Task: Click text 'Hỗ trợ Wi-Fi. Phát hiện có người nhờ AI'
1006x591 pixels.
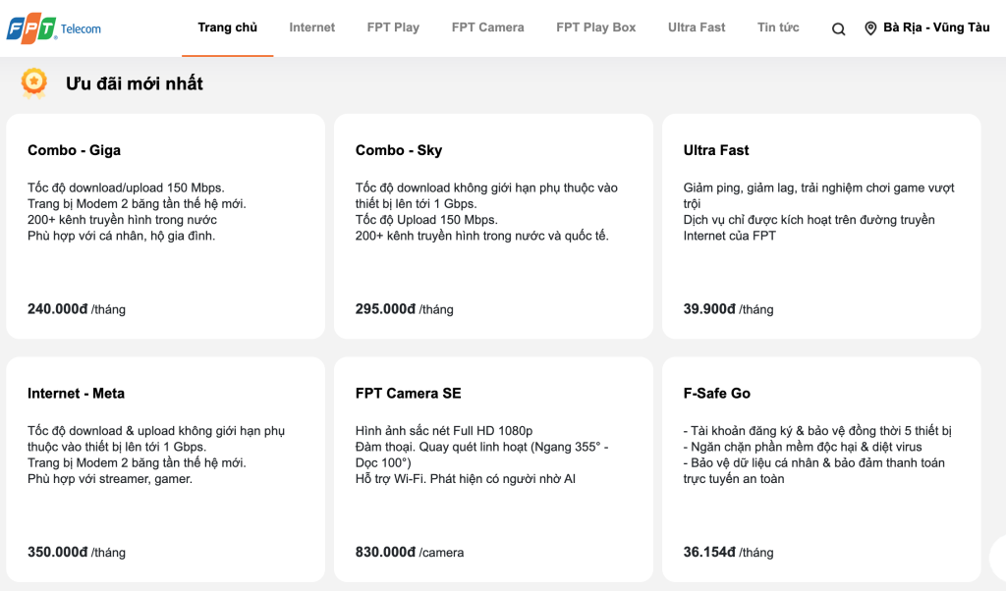Action: 465,479
